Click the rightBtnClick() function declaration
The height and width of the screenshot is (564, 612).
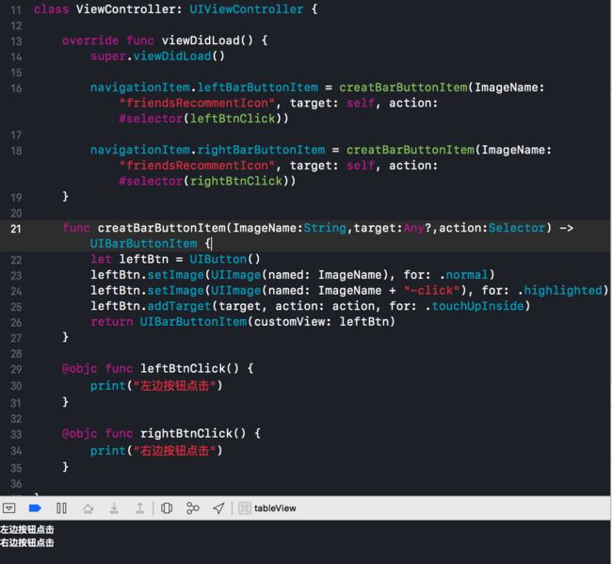point(193,433)
